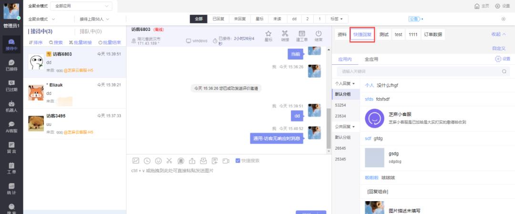Click the scissors screenshot icon
The height and width of the screenshot is (214, 515).
pos(169,161)
